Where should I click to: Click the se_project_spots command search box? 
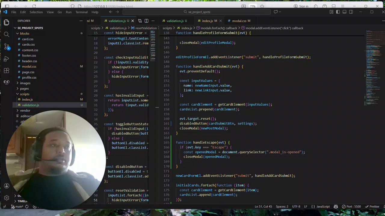(x=196, y=12)
